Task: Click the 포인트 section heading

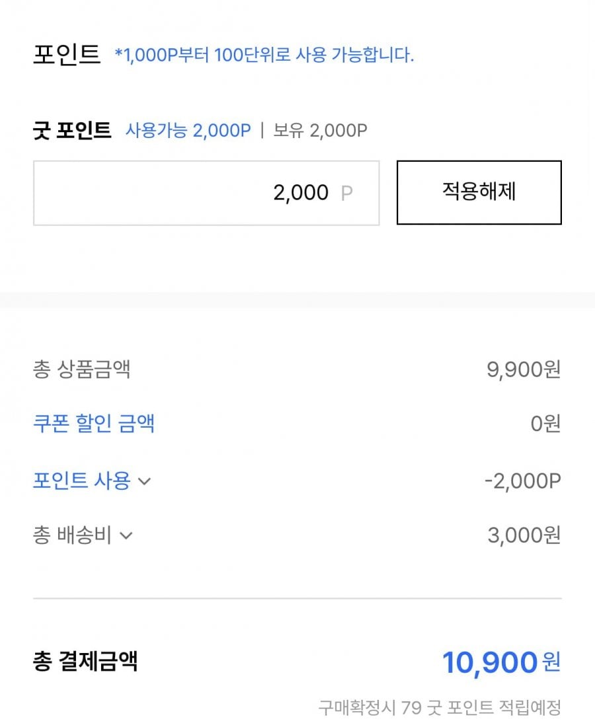Action: pos(66,55)
